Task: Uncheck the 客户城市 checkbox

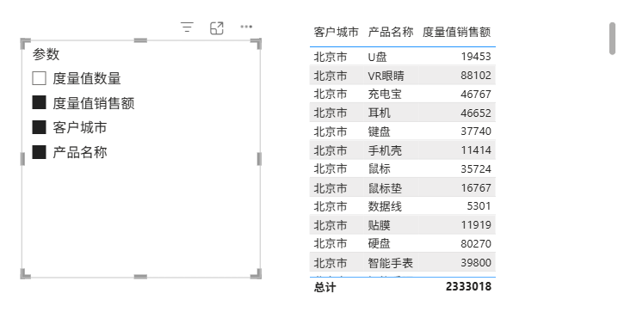Action: coord(39,127)
